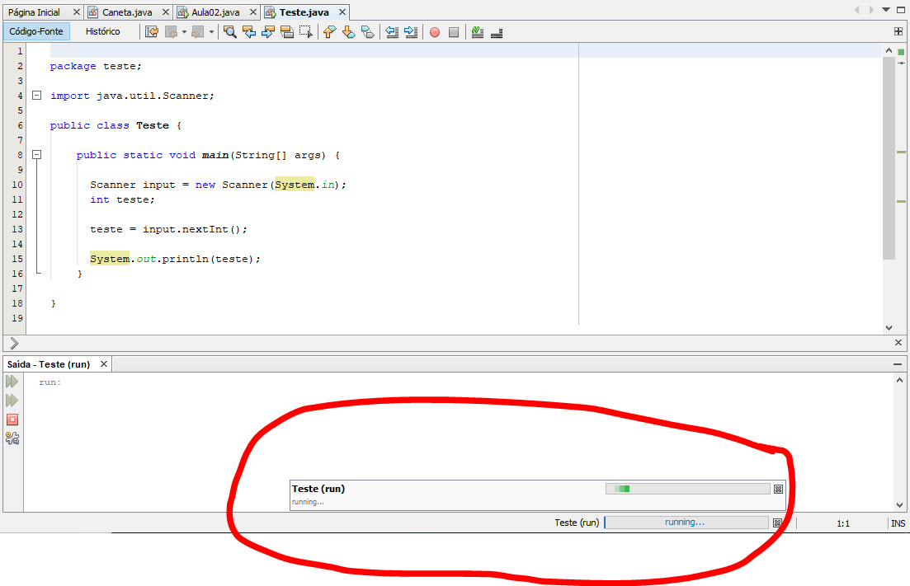The width and height of the screenshot is (910, 586).
Task: Collapse the main method fold on line 8
Action: pos(36,154)
